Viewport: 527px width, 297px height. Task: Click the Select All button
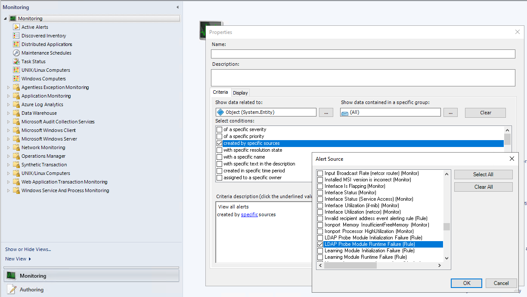[x=483, y=174]
